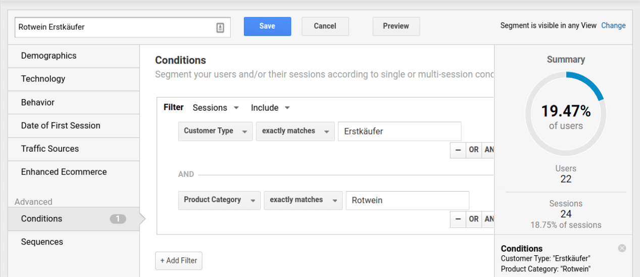This screenshot has width=640, height=277.
Task: Open the first 'exactly matches' operator dropdown
Action: point(295,131)
